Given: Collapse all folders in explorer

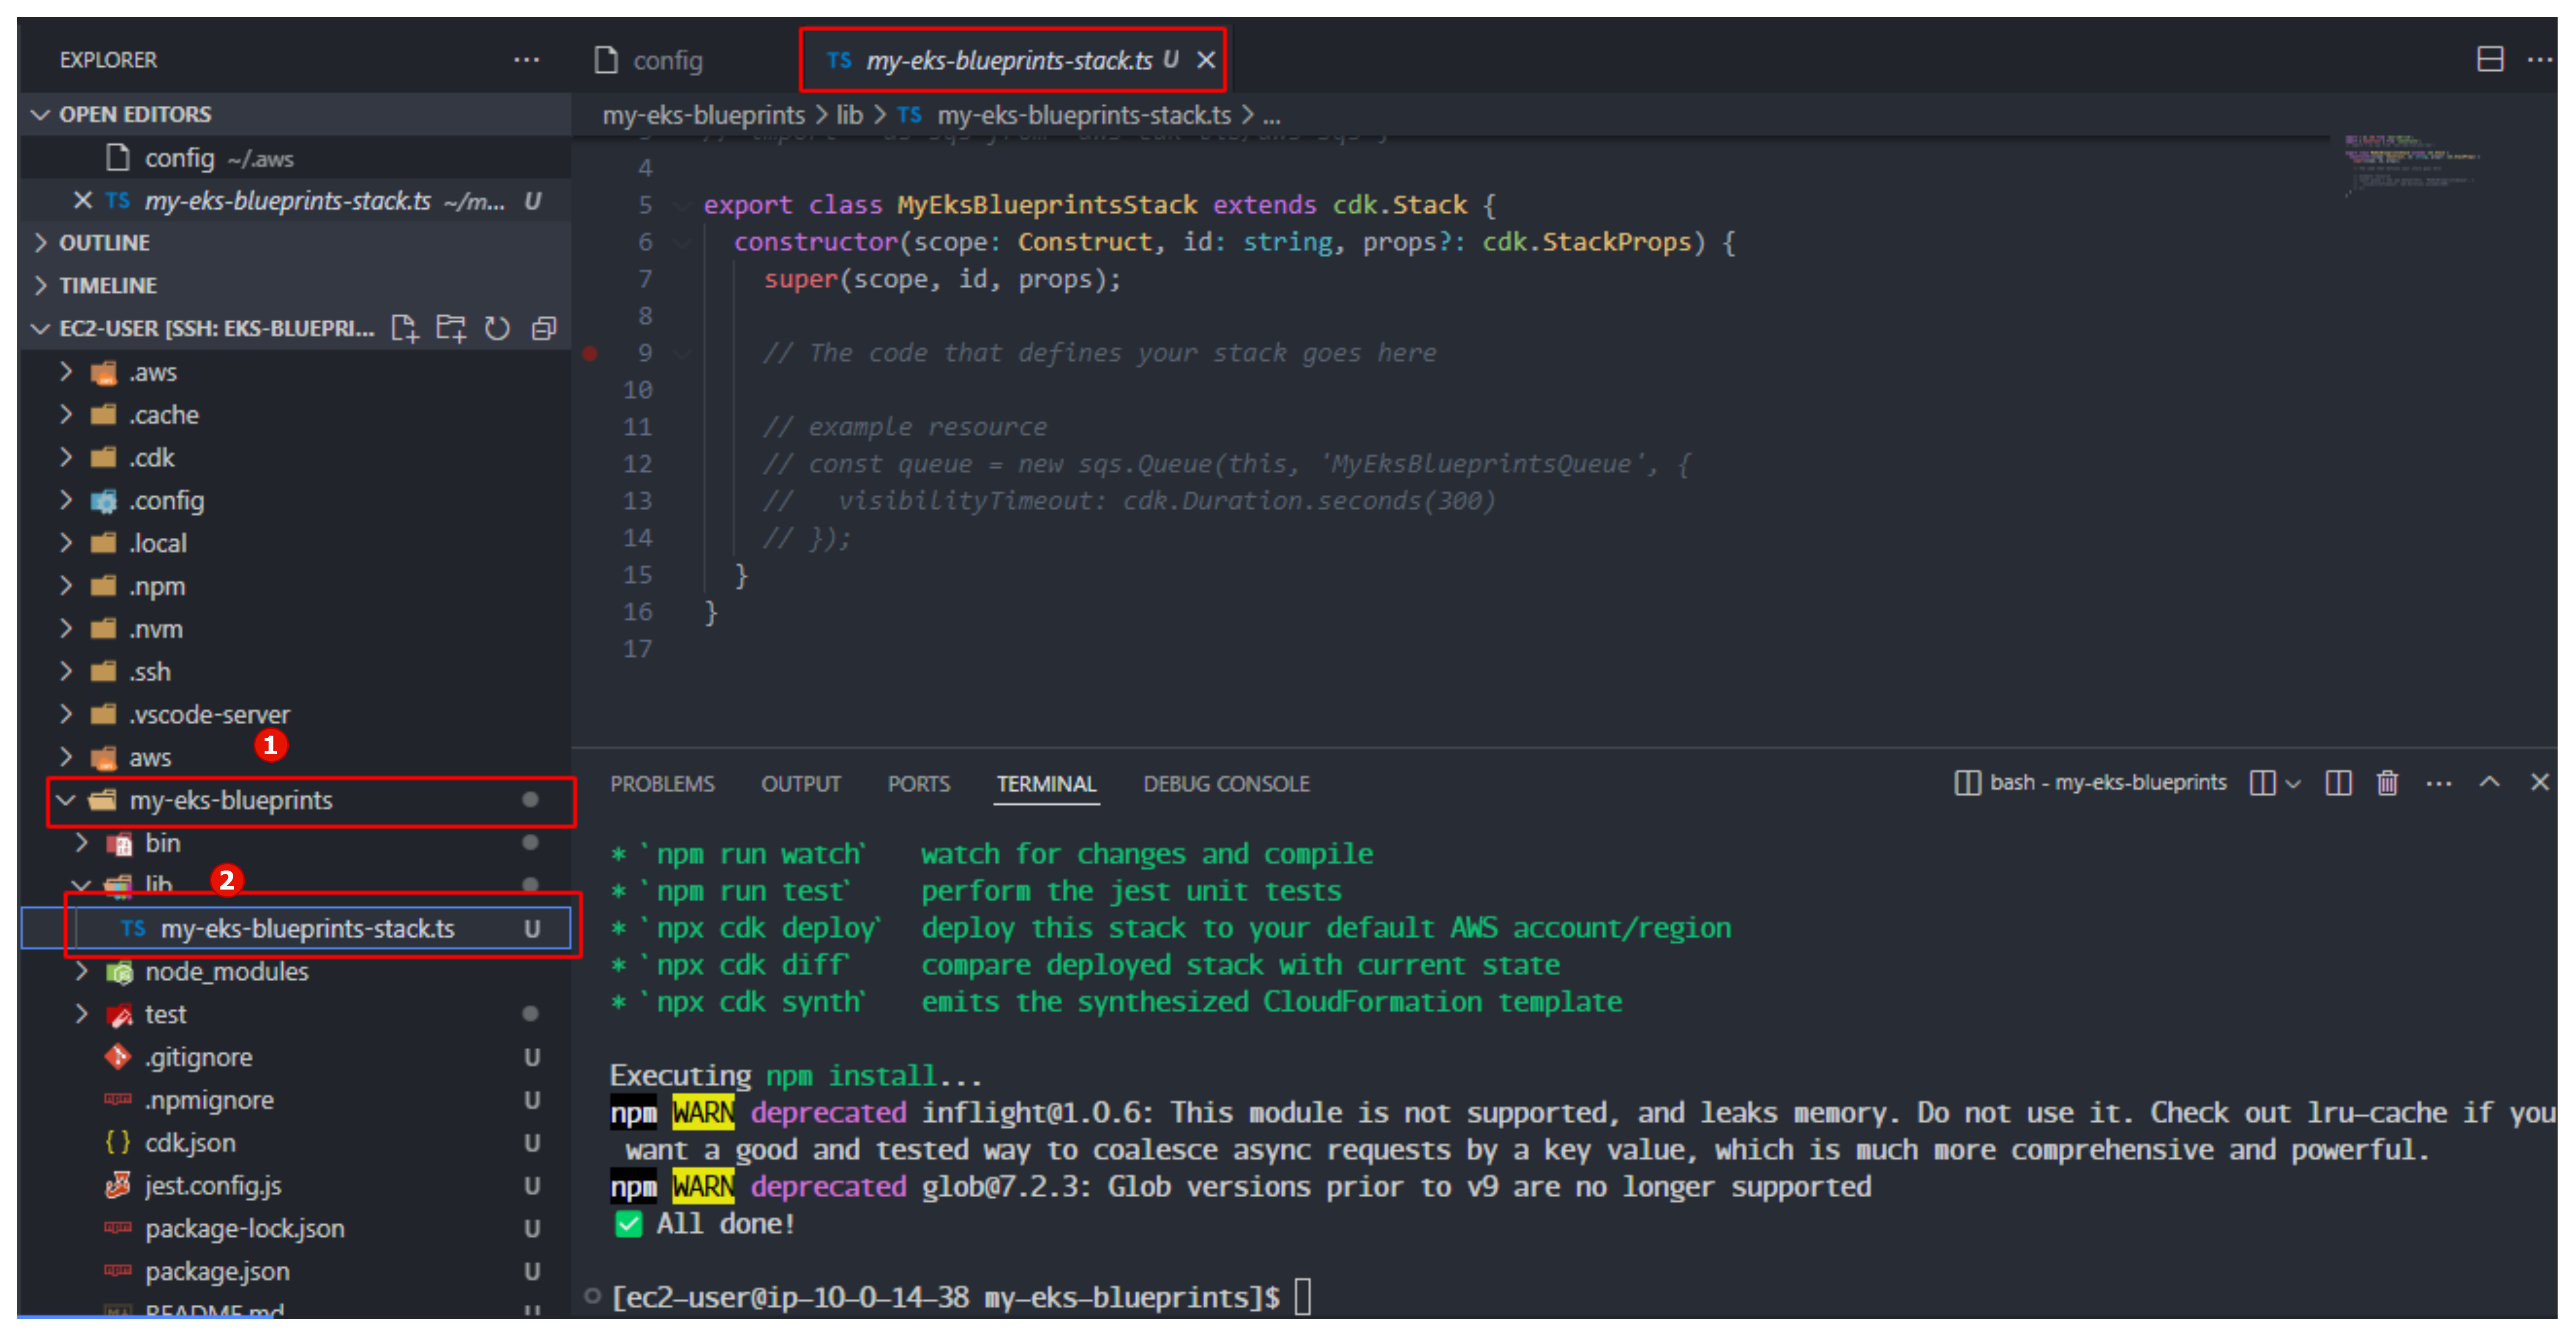Looking at the screenshot, I should click(x=544, y=328).
